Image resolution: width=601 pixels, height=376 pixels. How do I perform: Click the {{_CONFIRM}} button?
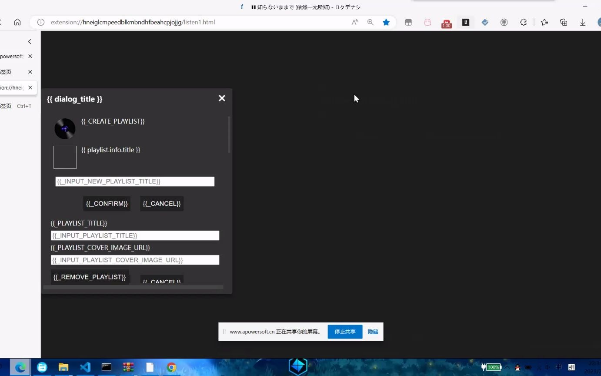[107, 204]
